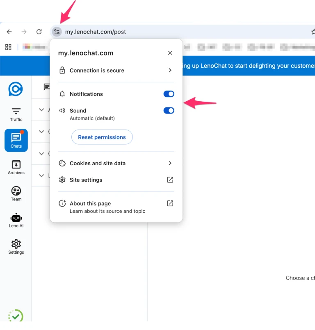
Task: Open the Team section
Action: click(x=16, y=194)
